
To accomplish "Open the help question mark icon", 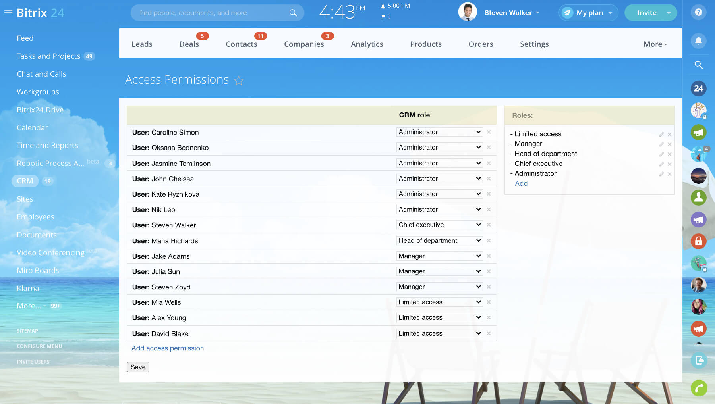I will (x=698, y=12).
